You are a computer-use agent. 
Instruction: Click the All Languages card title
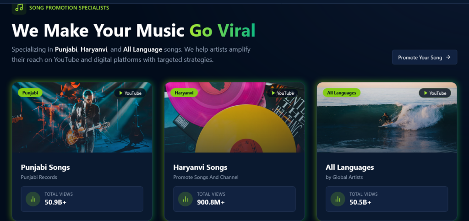coord(349,167)
